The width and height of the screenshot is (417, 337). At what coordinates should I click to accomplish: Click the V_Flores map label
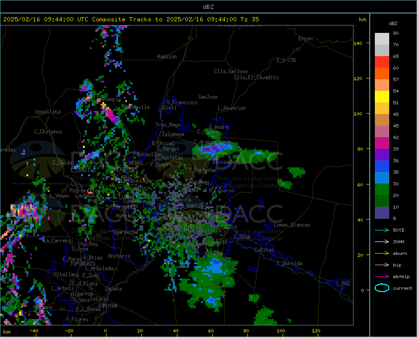click(77, 319)
